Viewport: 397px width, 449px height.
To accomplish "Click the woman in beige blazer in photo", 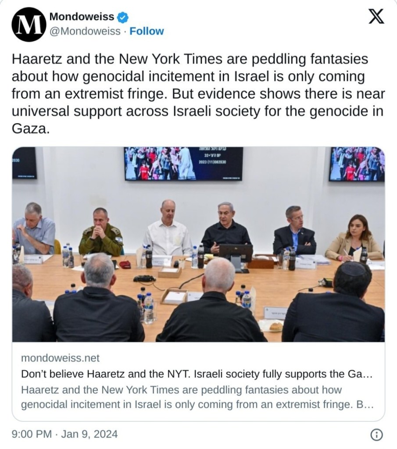I will click(x=354, y=238).
